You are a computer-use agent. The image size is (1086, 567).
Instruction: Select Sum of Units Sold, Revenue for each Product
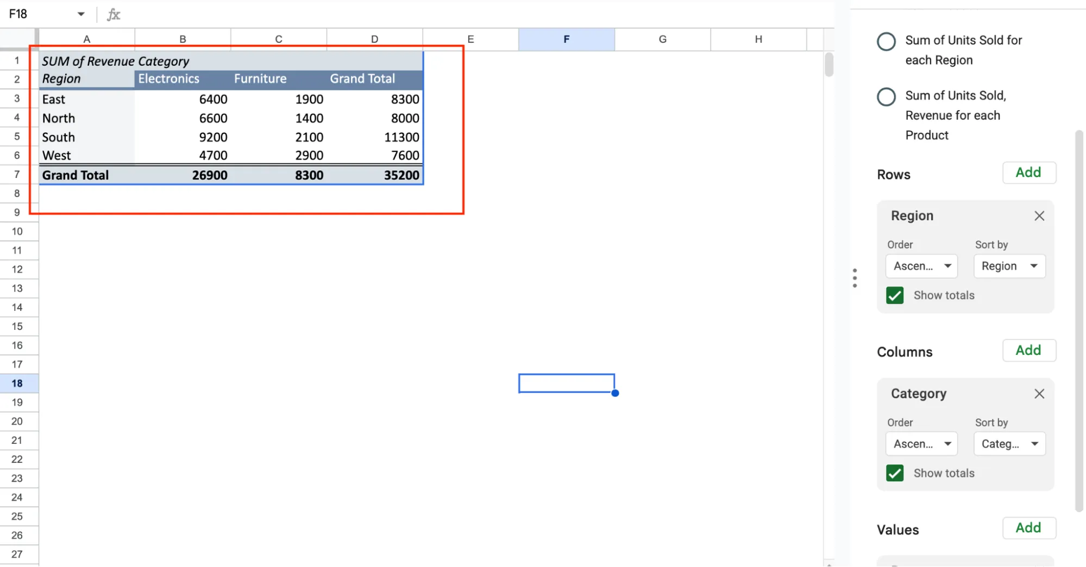[886, 97]
